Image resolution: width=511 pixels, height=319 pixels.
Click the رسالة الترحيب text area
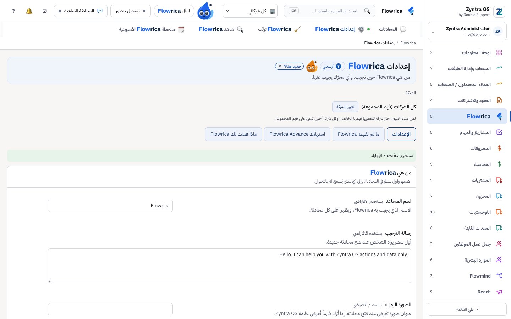click(230, 266)
